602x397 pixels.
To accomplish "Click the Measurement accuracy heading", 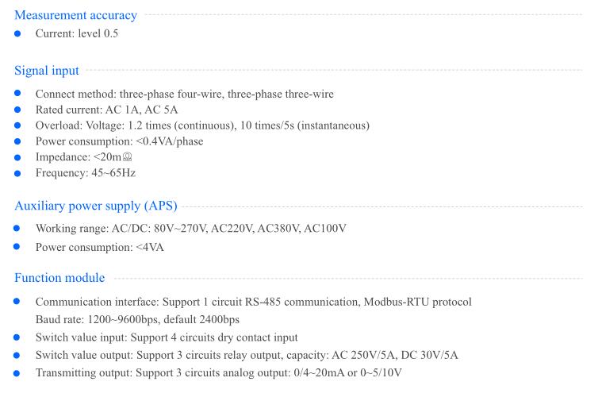I will tap(75, 15).
